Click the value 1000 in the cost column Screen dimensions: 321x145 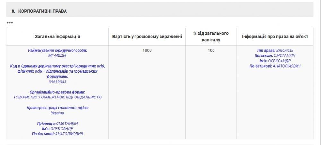click(147, 50)
